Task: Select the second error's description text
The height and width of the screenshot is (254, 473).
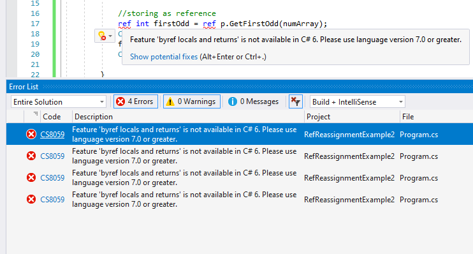Action: tap(184, 156)
